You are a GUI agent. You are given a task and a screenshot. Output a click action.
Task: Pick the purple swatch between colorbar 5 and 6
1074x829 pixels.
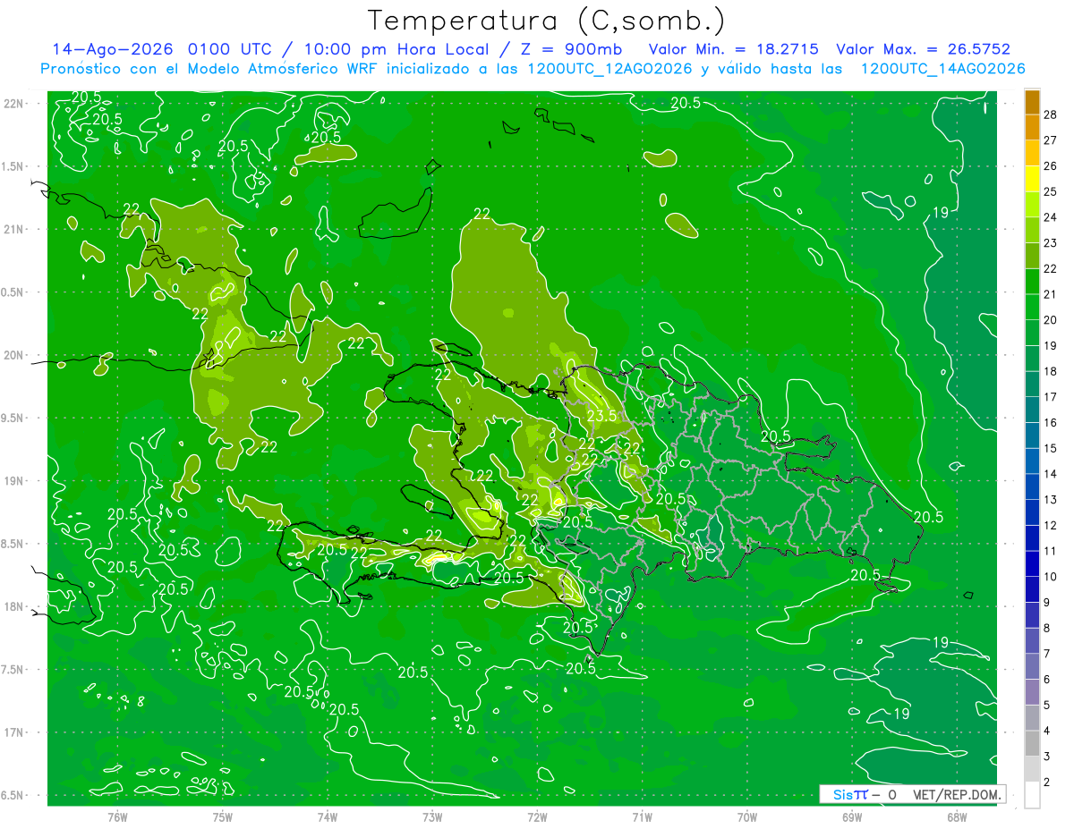pos(1032,692)
